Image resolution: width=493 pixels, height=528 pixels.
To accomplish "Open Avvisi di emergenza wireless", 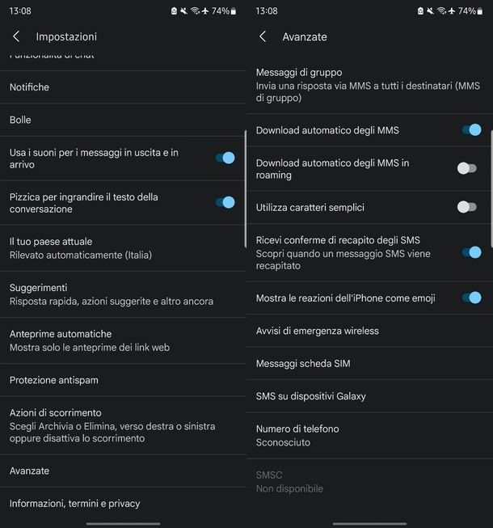I will coord(369,331).
